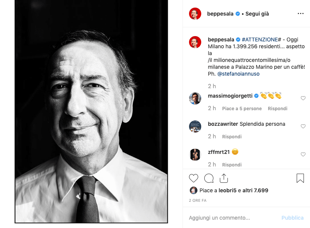
Task: Open beppesala avatar in post header
Action: click(195, 14)
